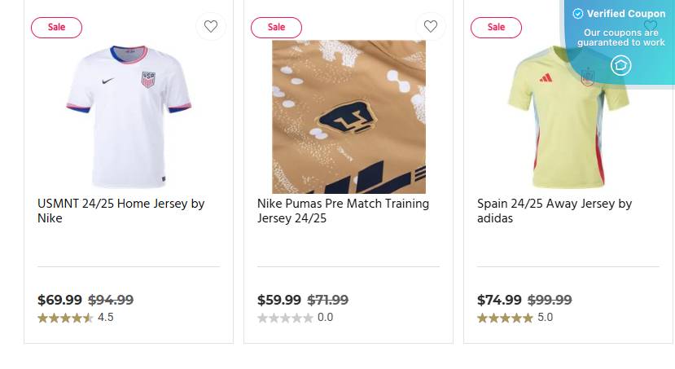Viewport: 675px width, 369px height.
Task: Click the Sale badge on Spain jersey card
Action: [x=496, y=27]
